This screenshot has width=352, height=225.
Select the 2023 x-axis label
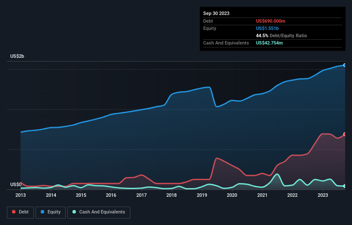pyautogui.click(x=322, y=195)
